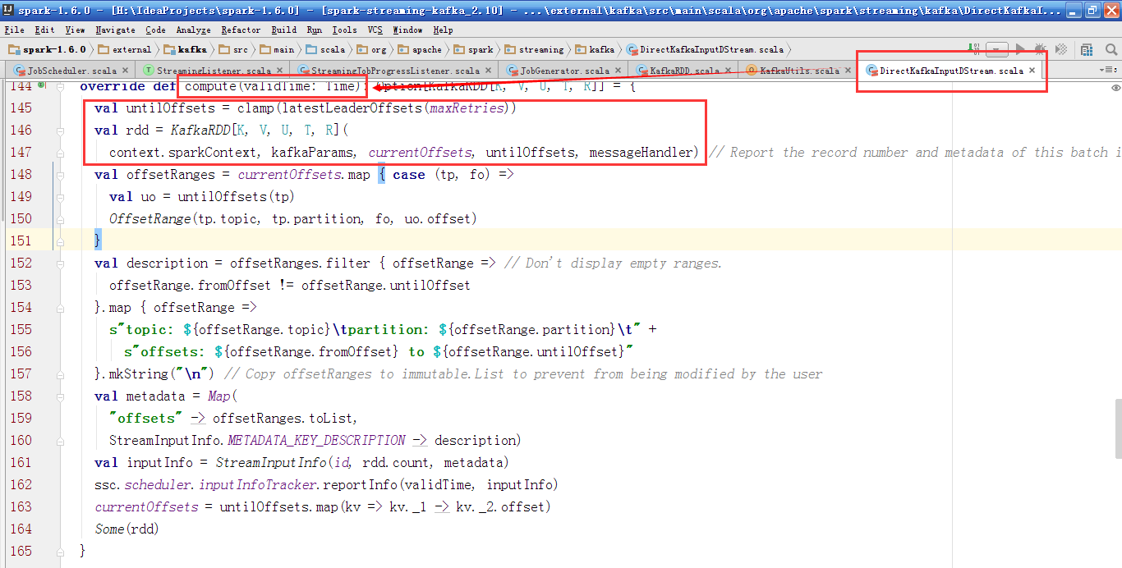Collapse the code fold at line 148
Viewport: 1122px width, 568px height.
click(60, 174)
